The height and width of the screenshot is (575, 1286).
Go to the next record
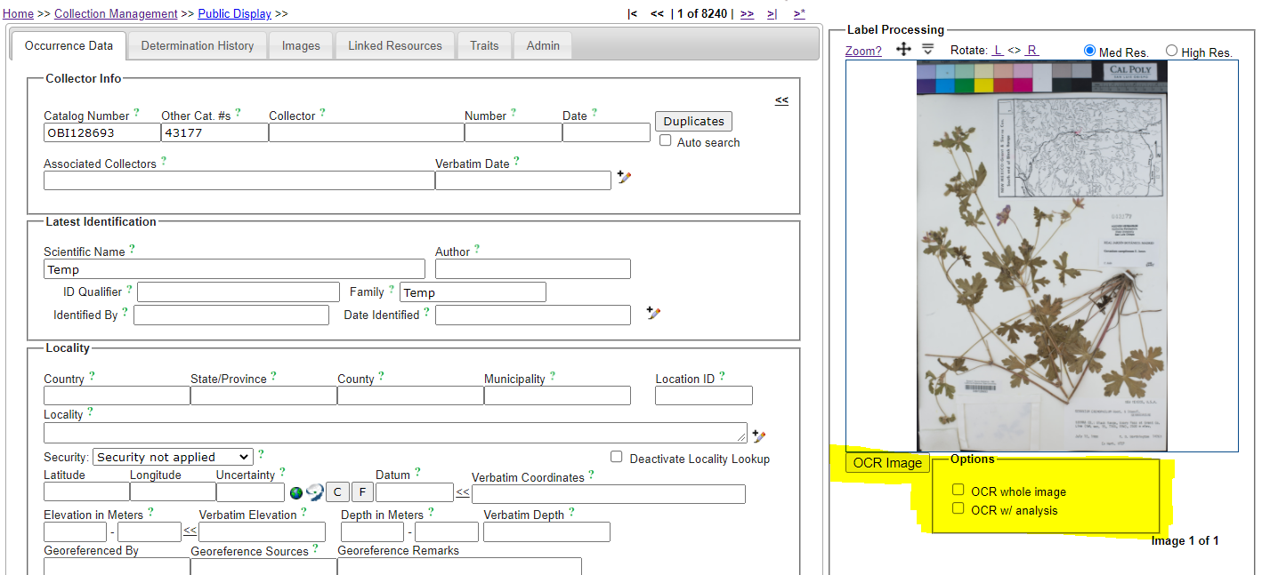click(x=747, y=13)
